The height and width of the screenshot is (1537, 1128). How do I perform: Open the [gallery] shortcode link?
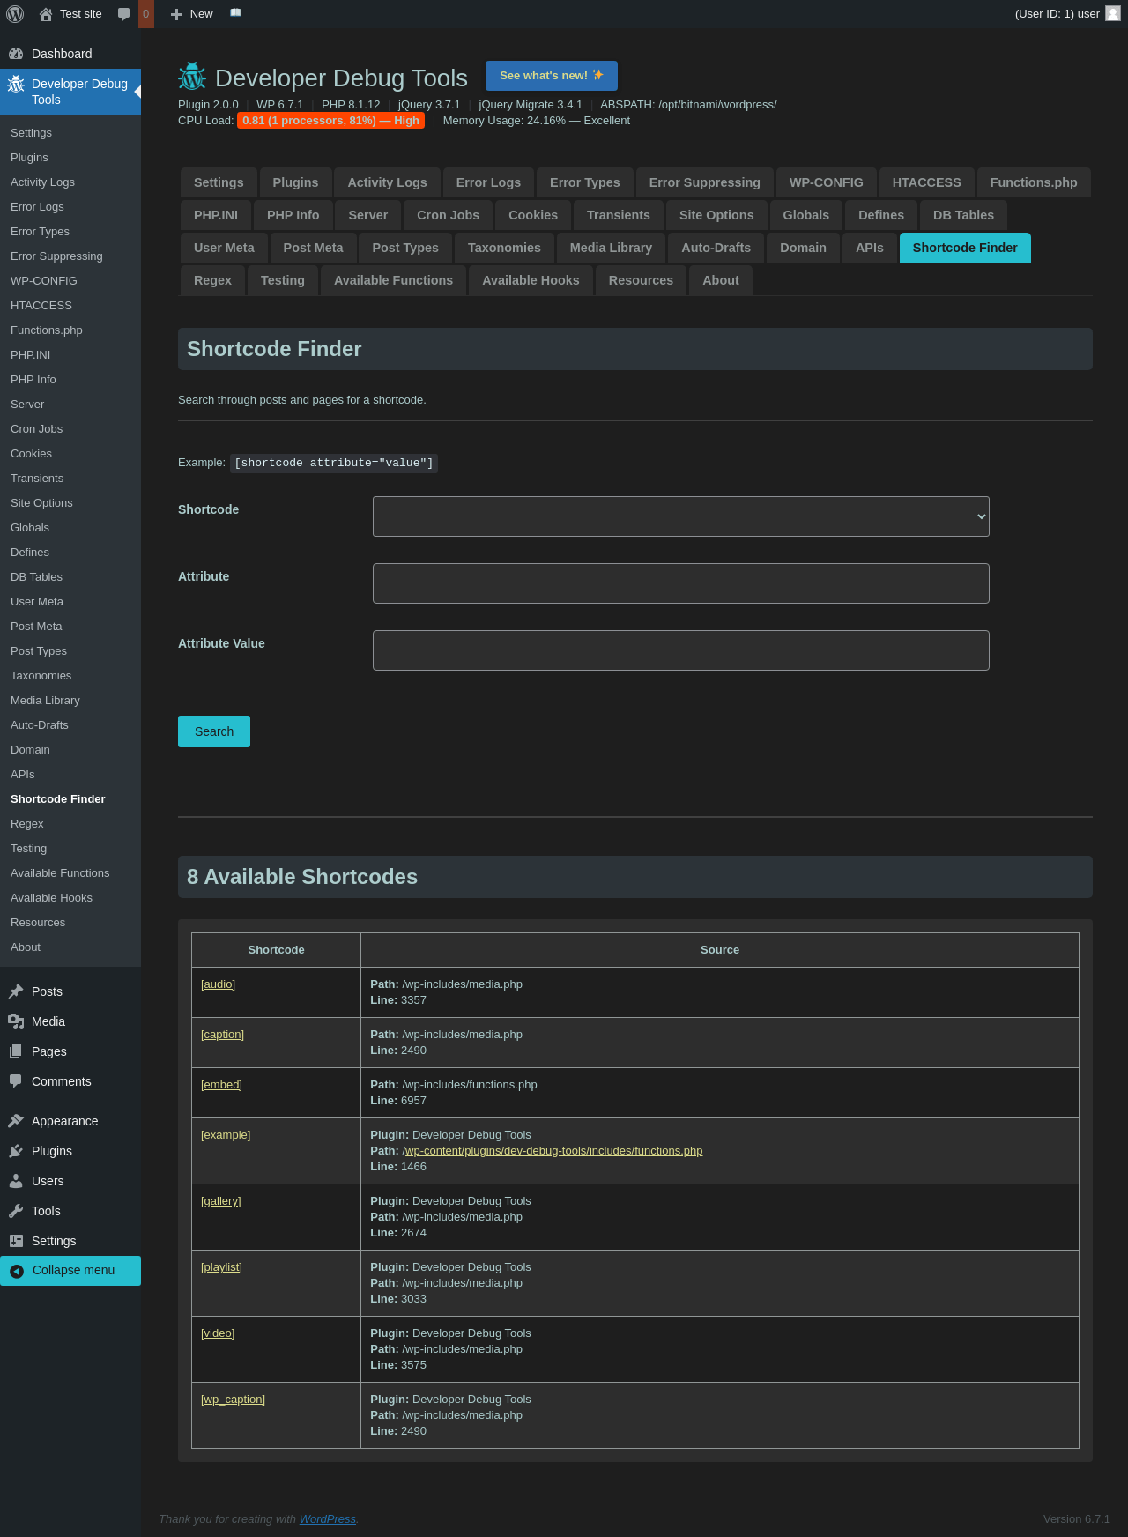coord(220,1201)
